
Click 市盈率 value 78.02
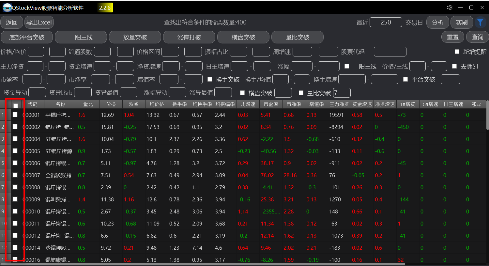(267, 175)
